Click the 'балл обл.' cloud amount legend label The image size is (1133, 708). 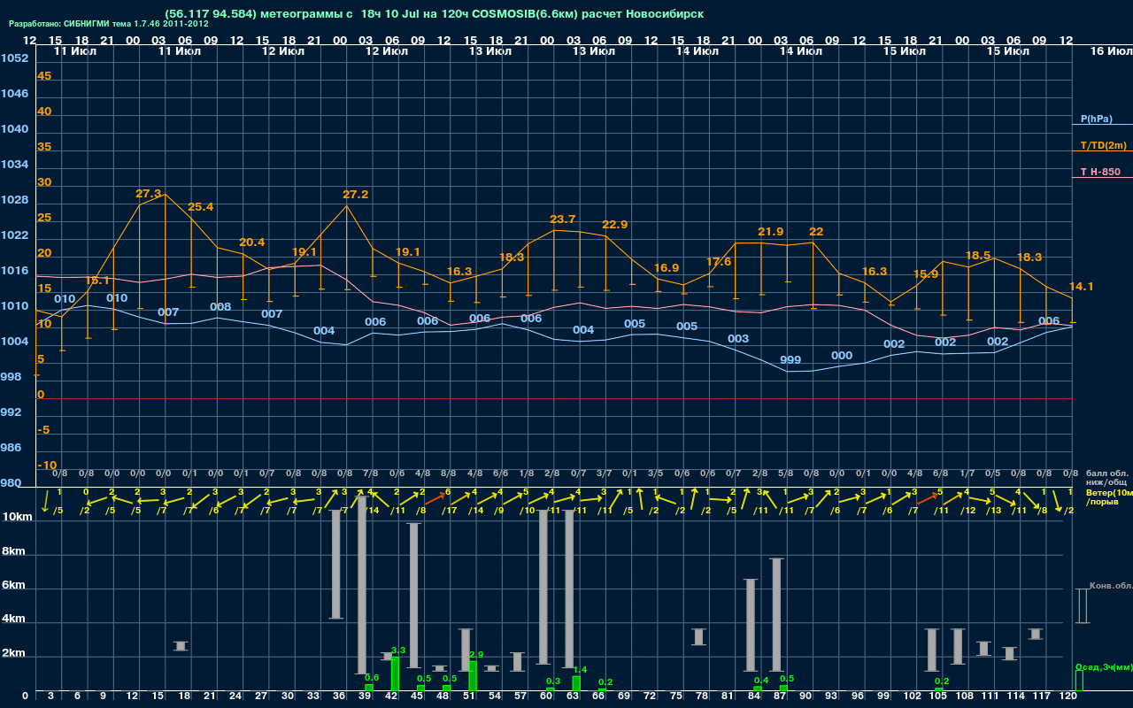1106,473
